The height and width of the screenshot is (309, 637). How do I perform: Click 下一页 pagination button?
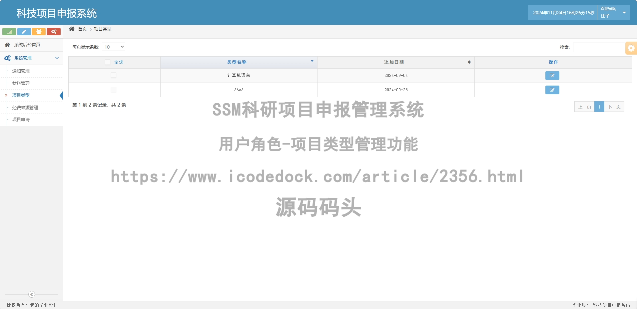coord(614,107)
